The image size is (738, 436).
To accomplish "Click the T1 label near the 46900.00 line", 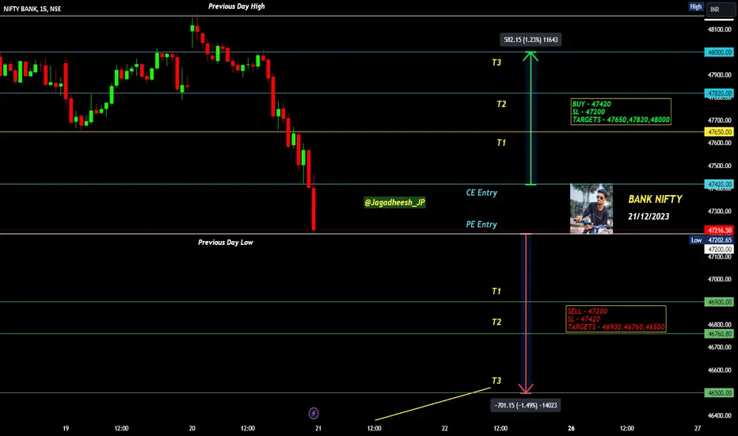I will click(x=496, y=291).
